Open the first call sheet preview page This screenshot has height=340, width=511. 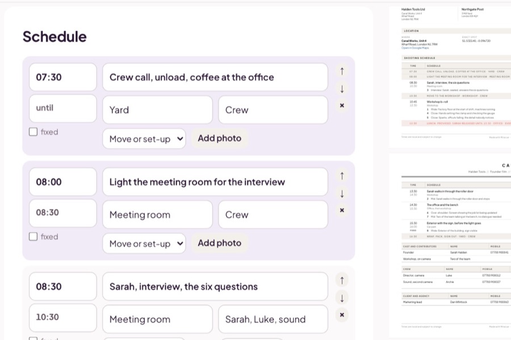tap(450, 77)
